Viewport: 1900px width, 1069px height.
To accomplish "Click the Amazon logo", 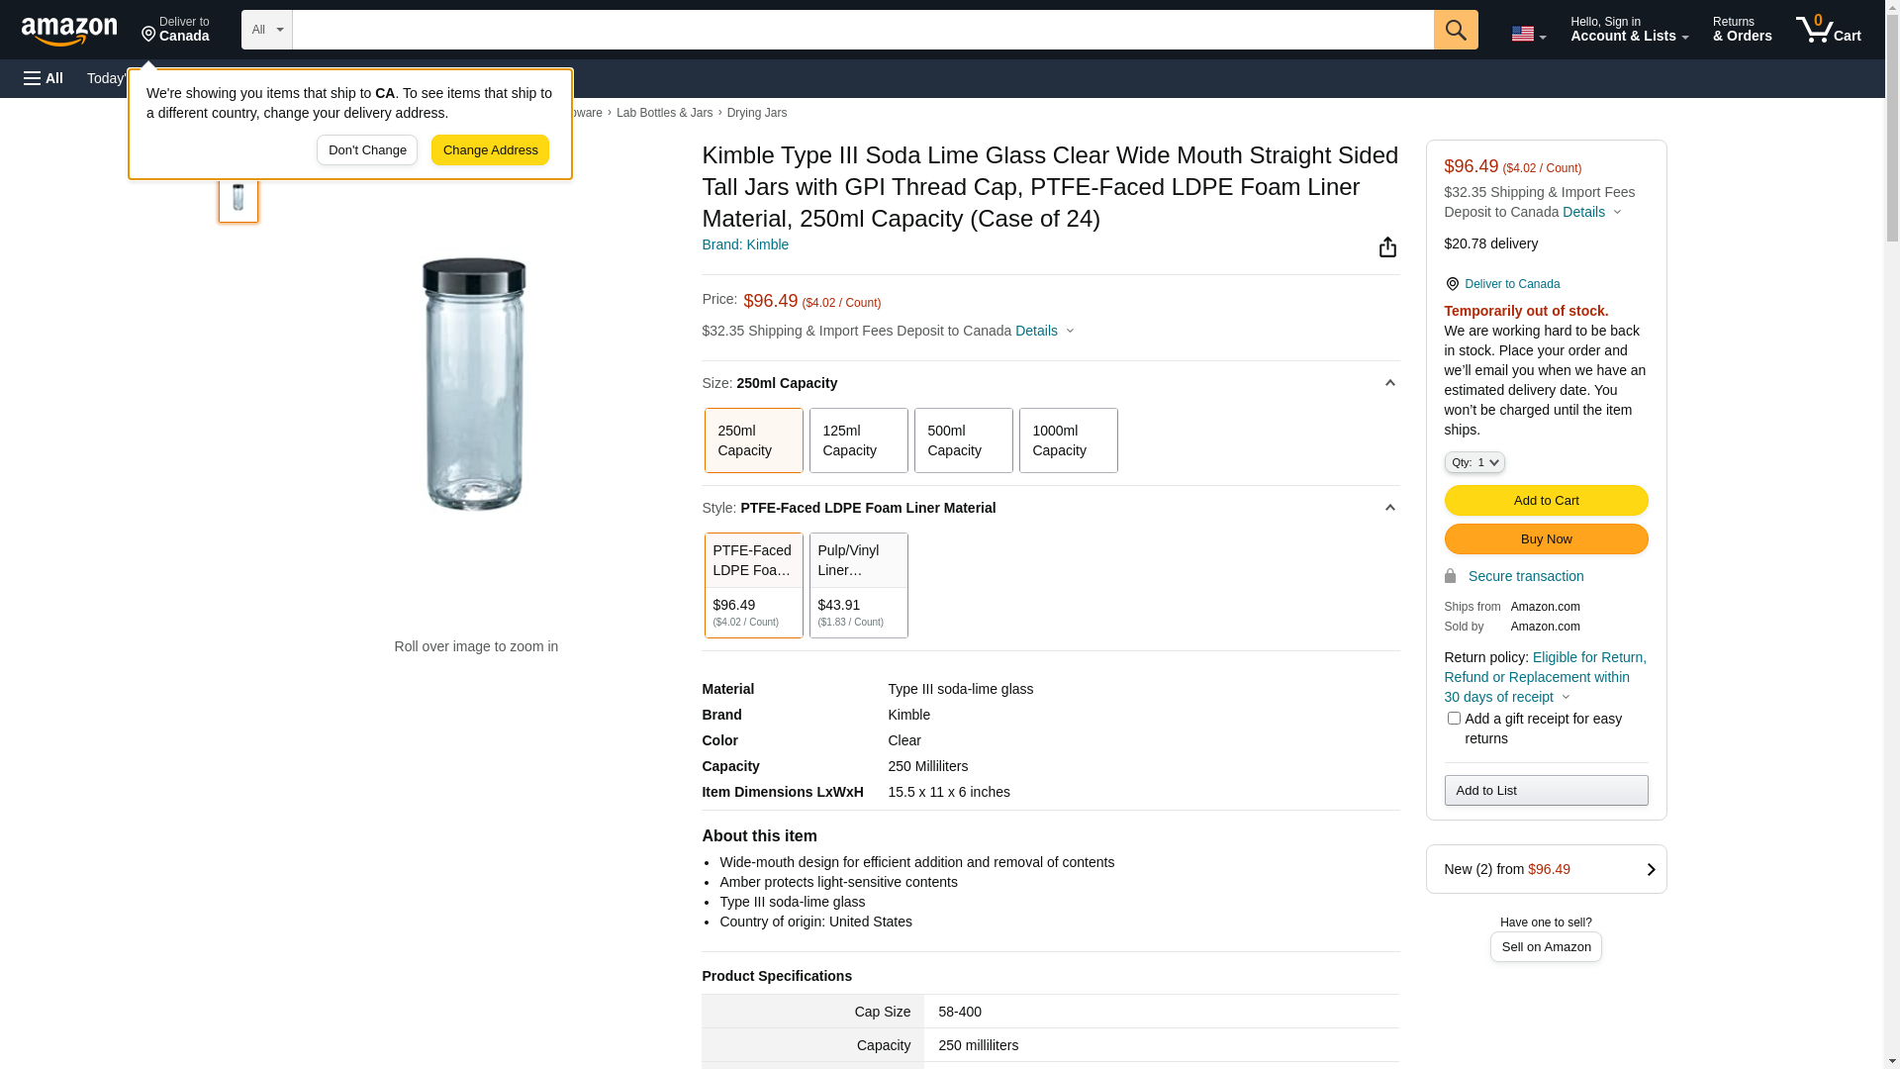I will (69, 32).
